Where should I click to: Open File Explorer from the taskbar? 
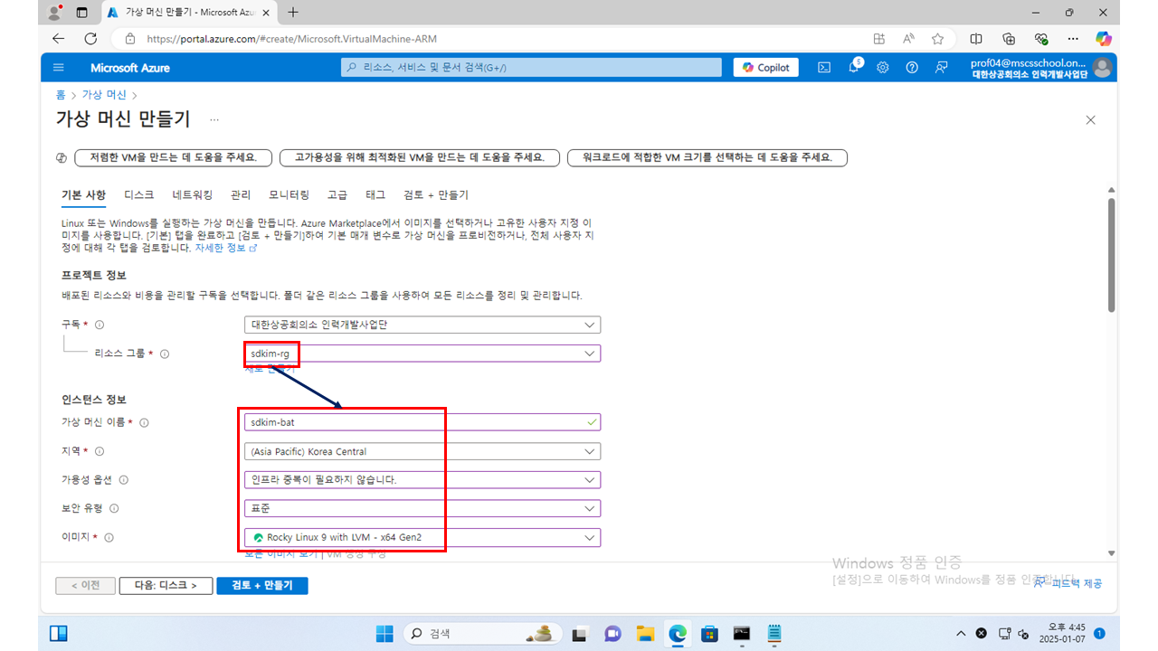tap(645, 633)
